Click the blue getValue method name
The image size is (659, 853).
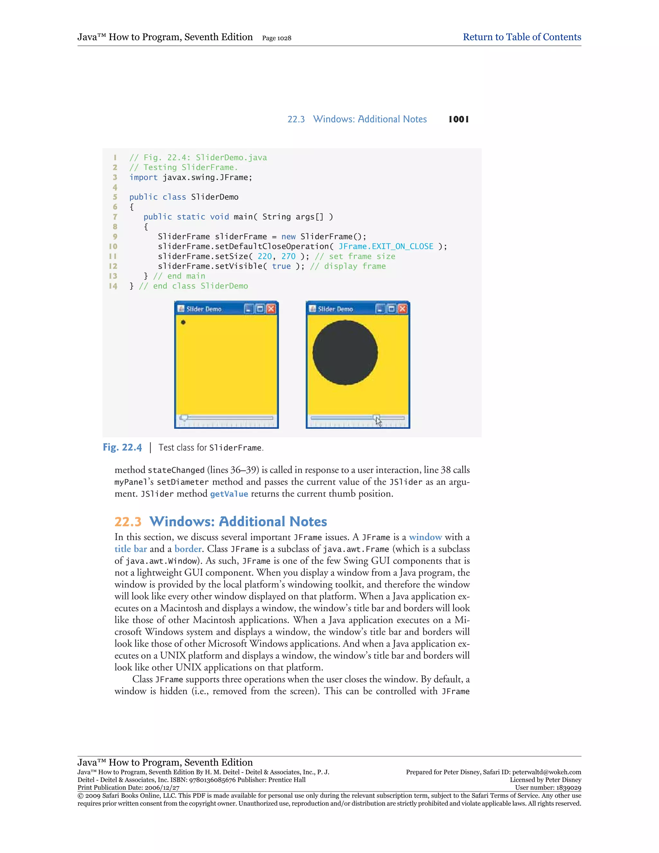[x=229, y=494]
